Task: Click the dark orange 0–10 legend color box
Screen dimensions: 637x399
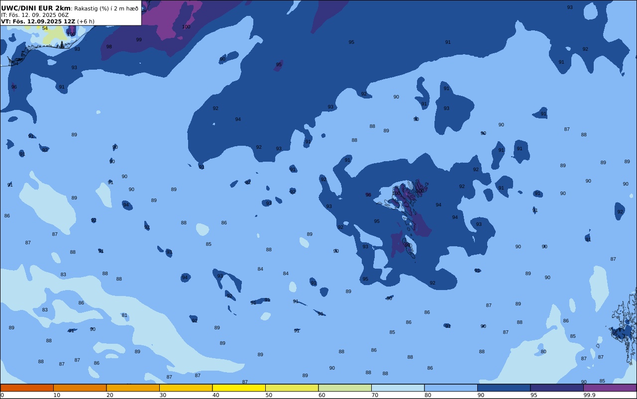Action: pos(27,388)
